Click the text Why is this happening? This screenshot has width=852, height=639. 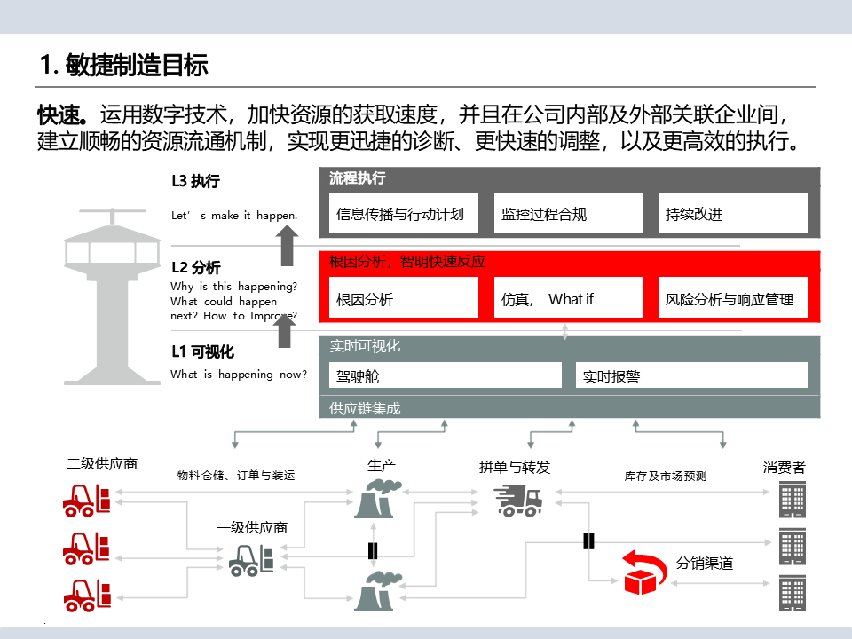(233, 287)
